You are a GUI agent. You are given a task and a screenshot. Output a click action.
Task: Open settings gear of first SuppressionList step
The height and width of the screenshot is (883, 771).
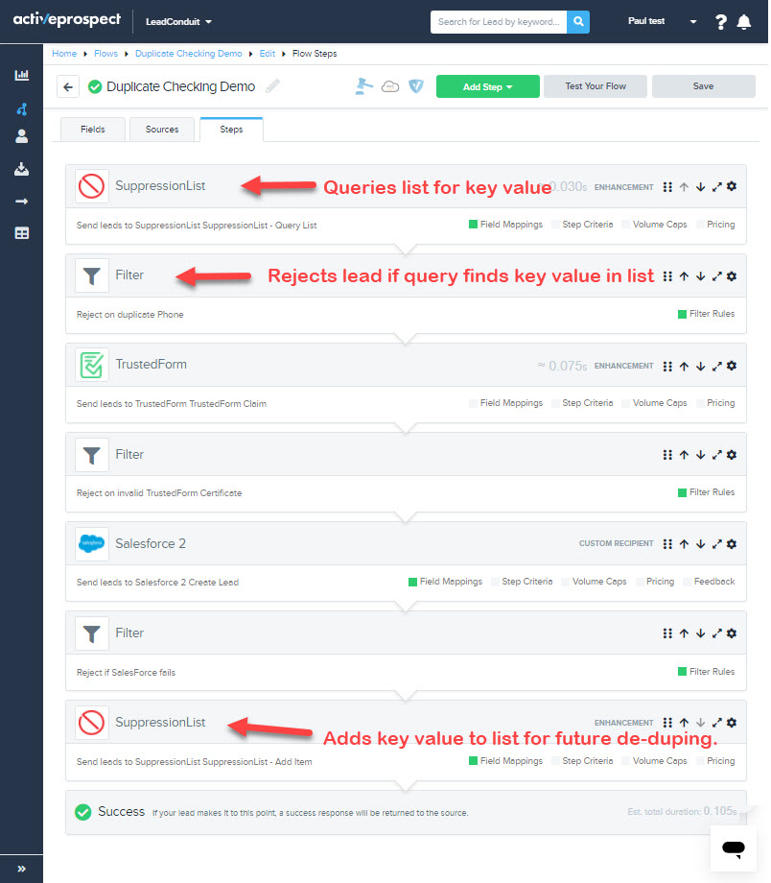(732, 186)
